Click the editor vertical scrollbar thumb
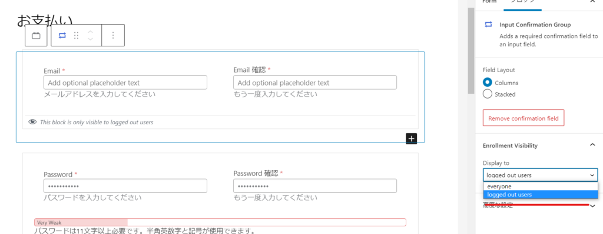The height and width of the screenshot is (234, 603). point(471,50)
